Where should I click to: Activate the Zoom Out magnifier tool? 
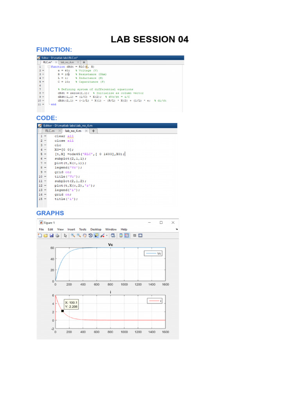point(79,236)
